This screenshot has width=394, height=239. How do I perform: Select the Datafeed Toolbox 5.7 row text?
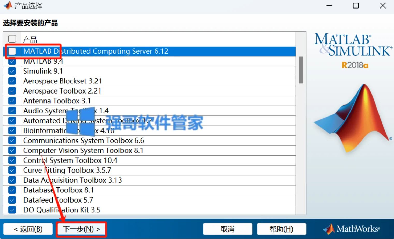(58, 200)
